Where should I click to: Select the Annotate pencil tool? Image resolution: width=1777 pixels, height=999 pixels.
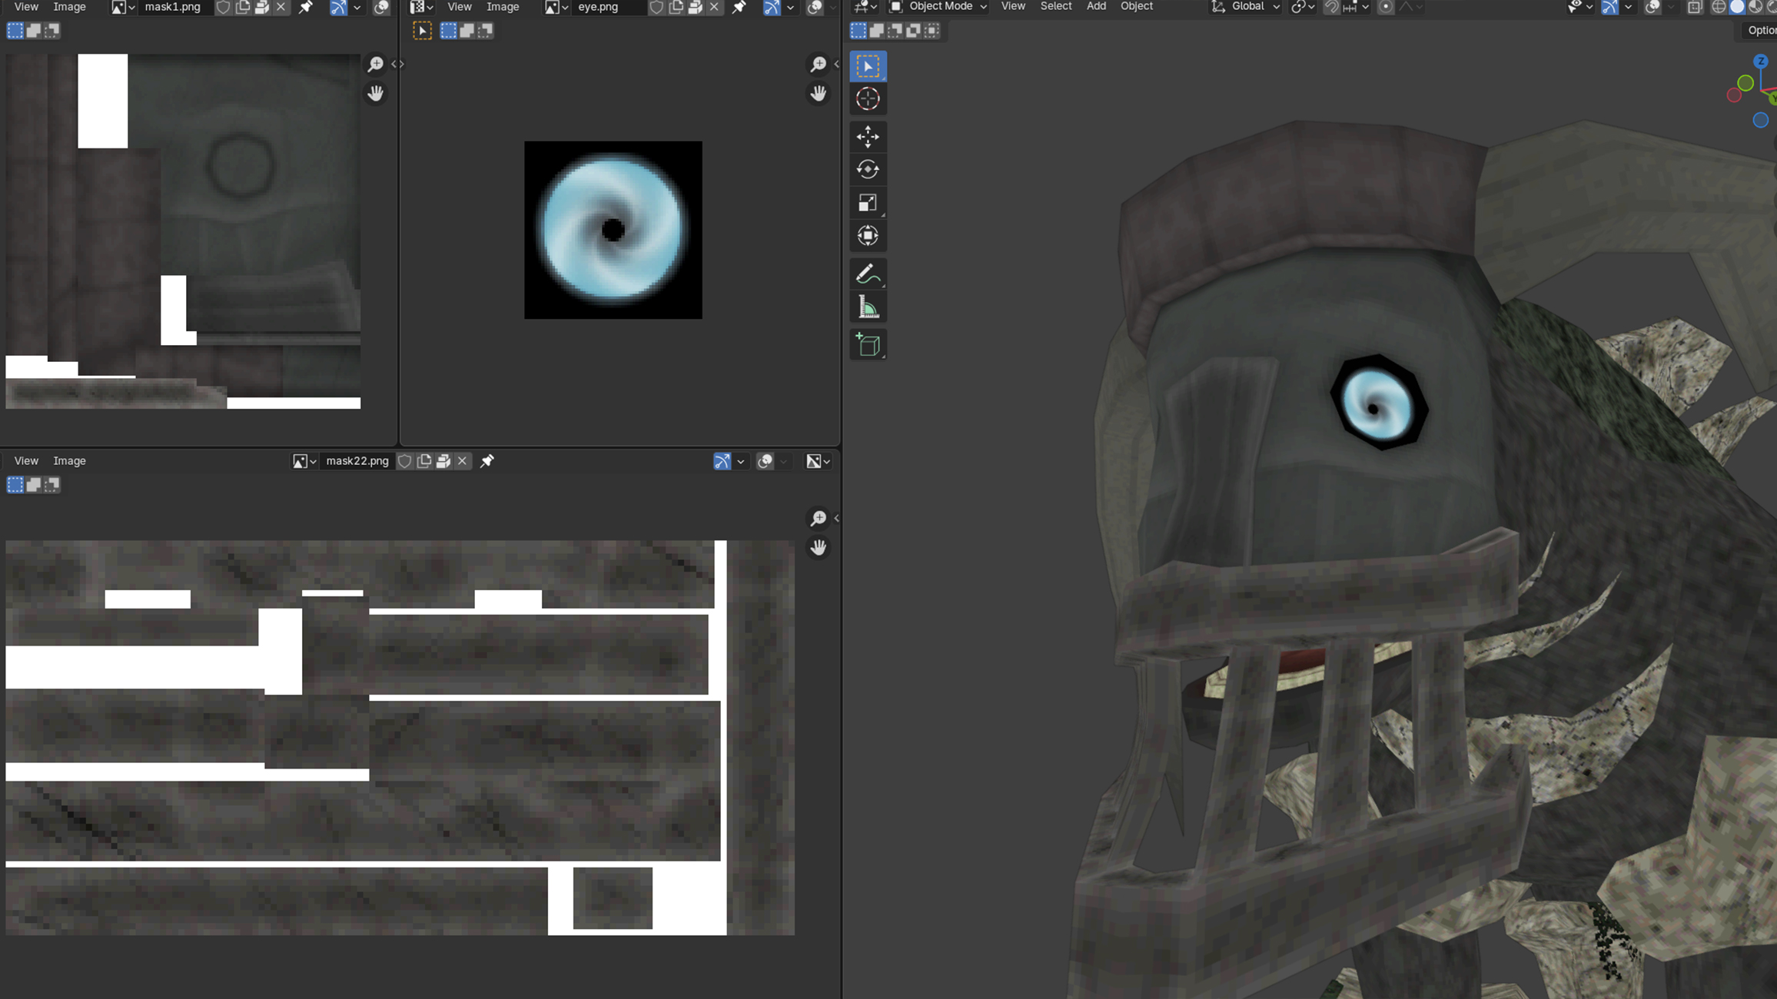[868, 274]
